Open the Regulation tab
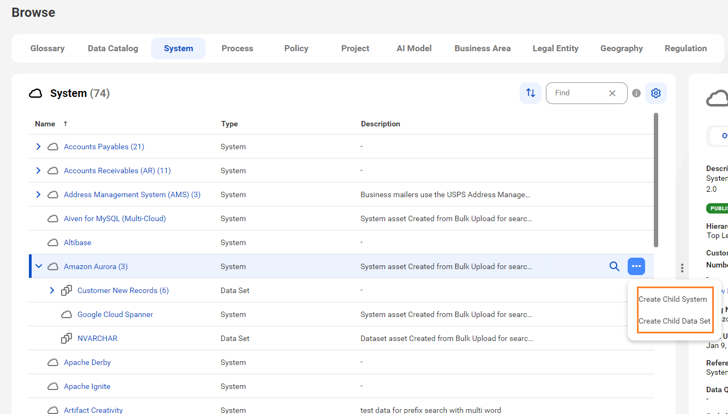The image size is (728, 414). click(685, 48)
